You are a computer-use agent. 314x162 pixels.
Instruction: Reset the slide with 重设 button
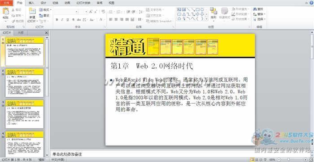point(44,15)
